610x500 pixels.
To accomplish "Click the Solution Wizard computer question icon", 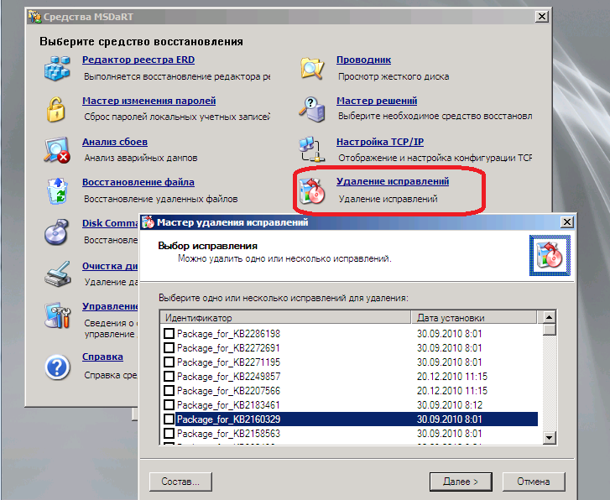I will [312, 109].
